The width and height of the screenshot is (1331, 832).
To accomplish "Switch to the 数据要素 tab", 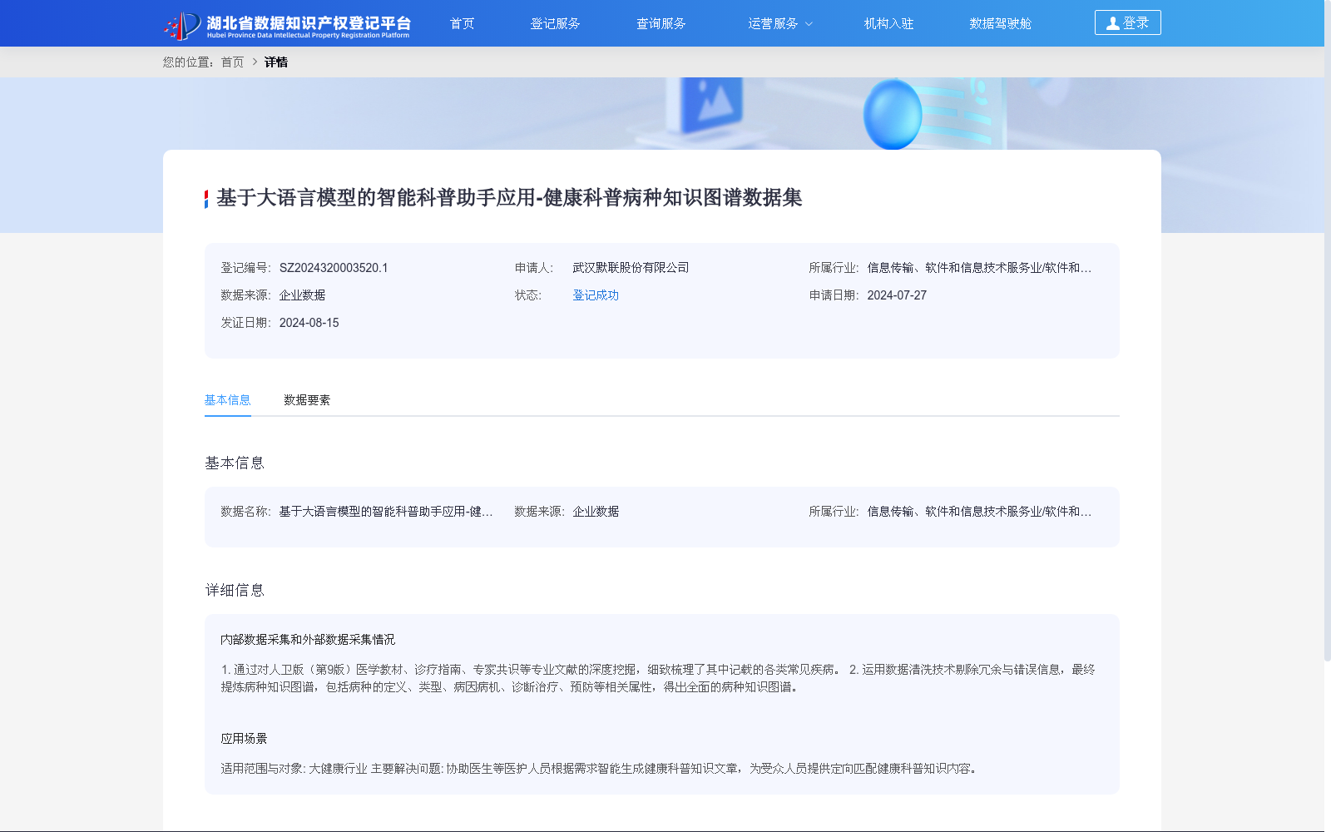I will (307, 400).
